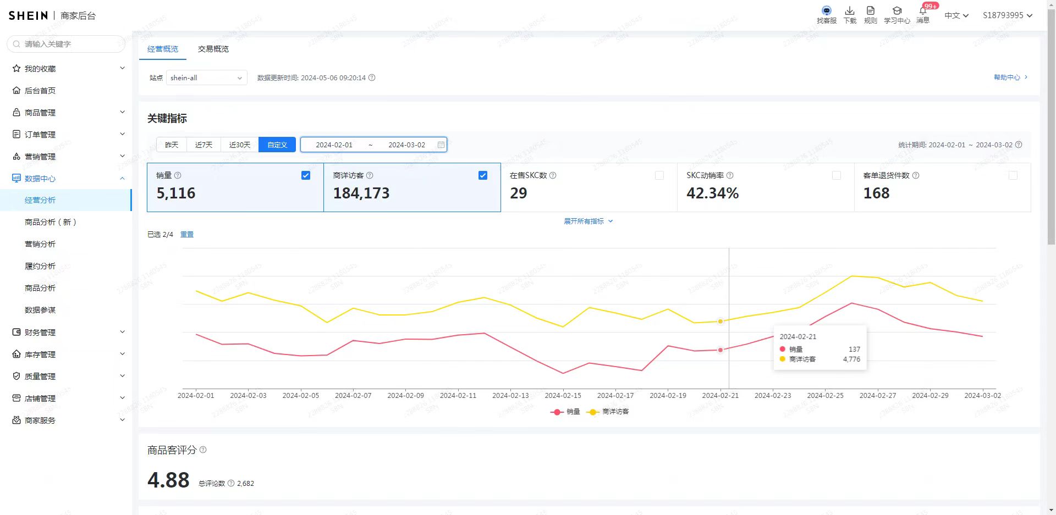
Task: Click help icon next to 商品客评分
Action: [x=203, y=450]
